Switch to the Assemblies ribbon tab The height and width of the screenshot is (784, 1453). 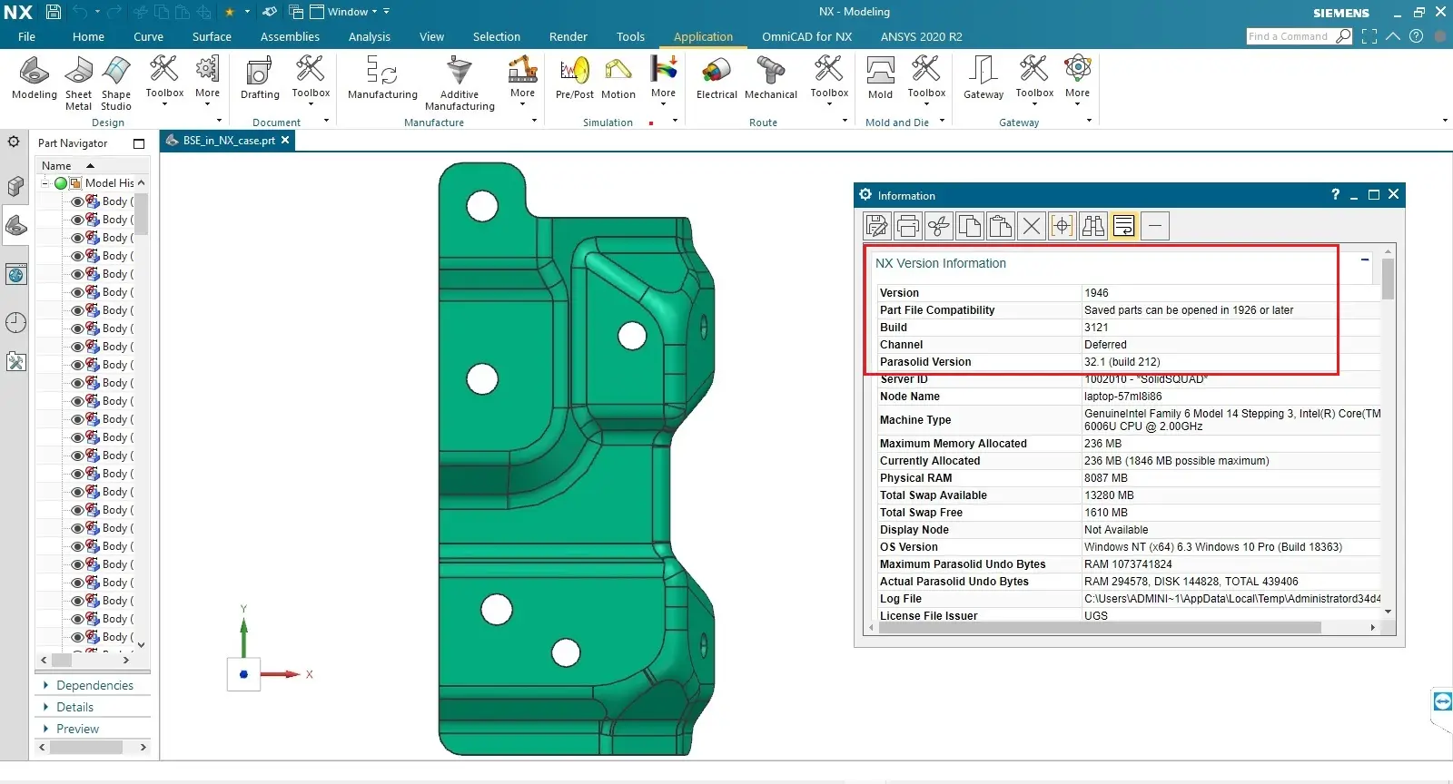coord(290,36)
